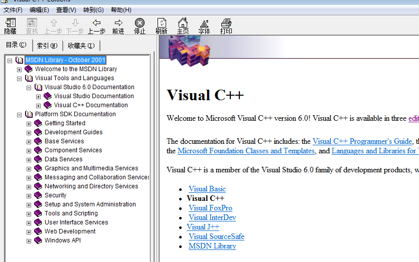419x262 pixels.
Task: Click the book icon beside Tools and Scripting
Action: [38, 213]
